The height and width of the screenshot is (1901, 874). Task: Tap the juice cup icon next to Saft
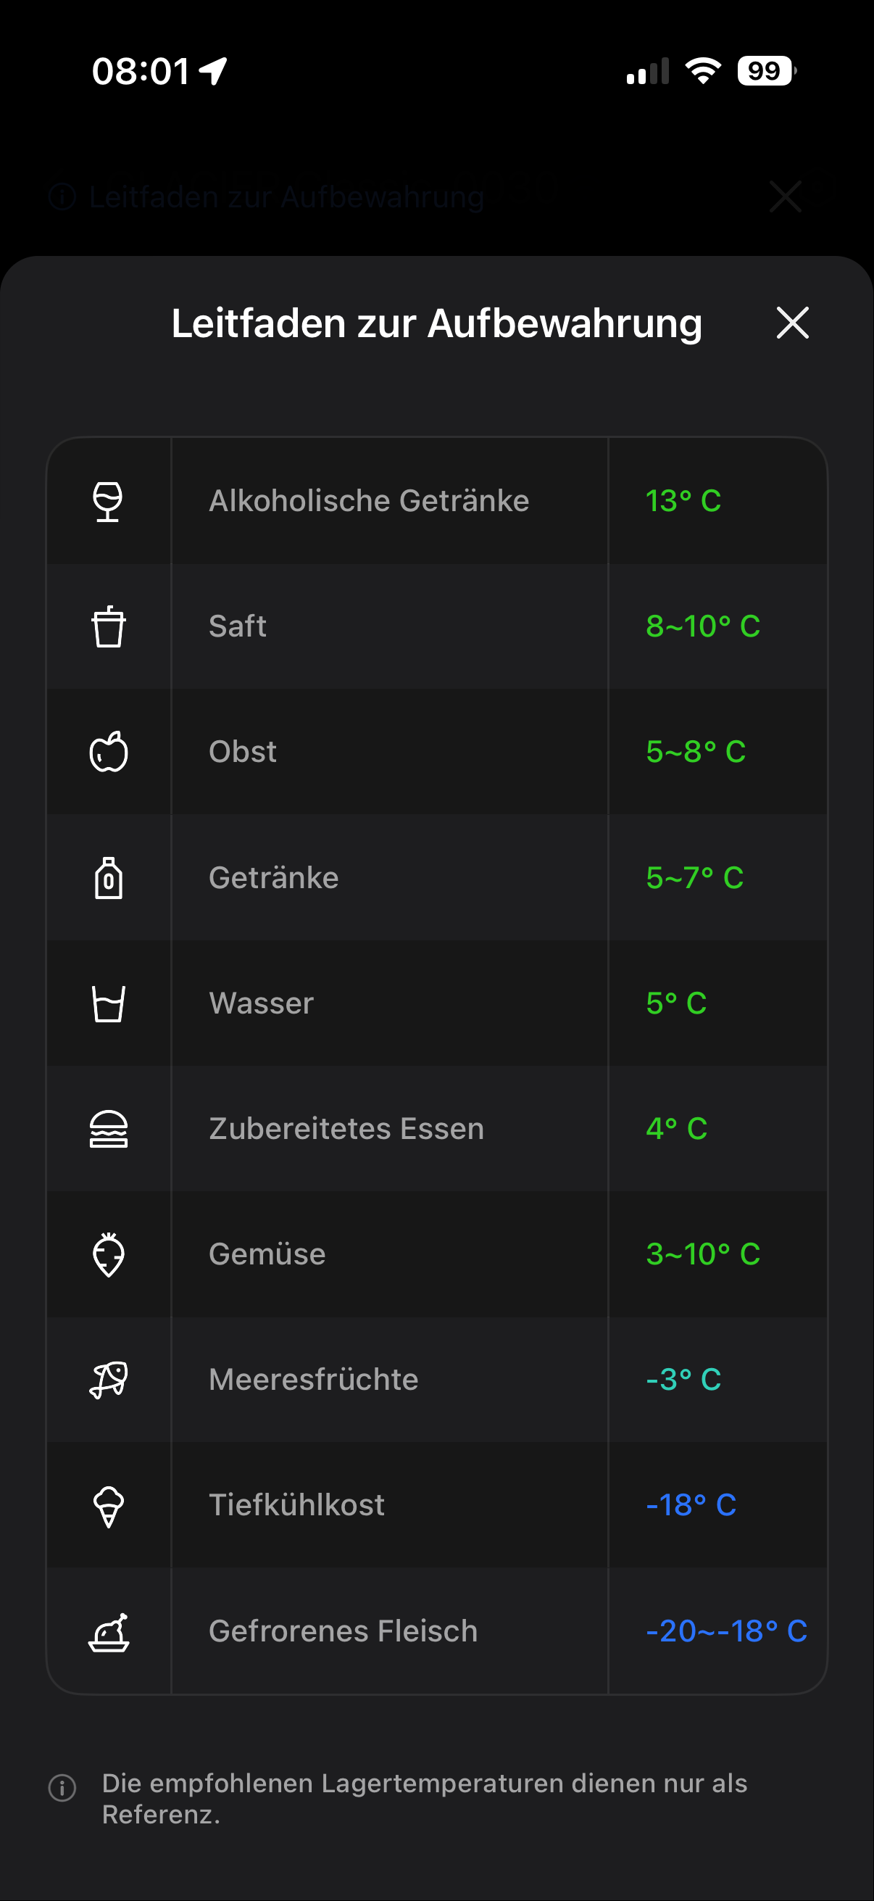click(109, 626)
